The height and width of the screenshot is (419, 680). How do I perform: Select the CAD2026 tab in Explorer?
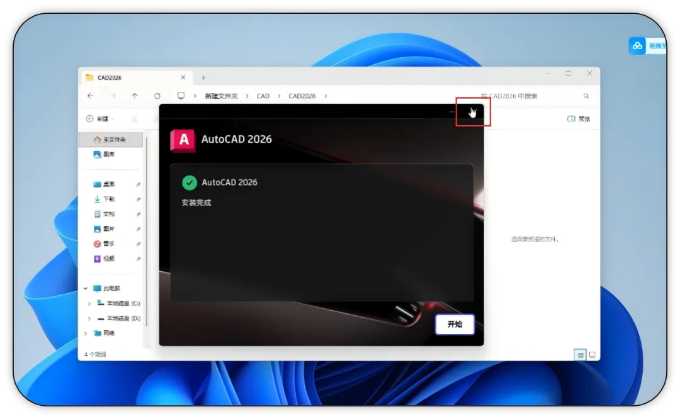point(137,77)
